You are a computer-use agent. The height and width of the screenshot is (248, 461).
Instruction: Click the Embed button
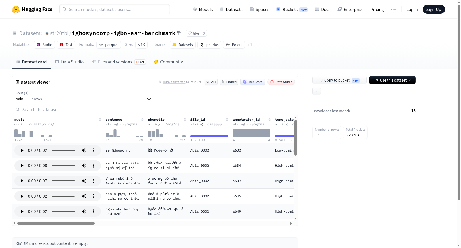(229, 82)
